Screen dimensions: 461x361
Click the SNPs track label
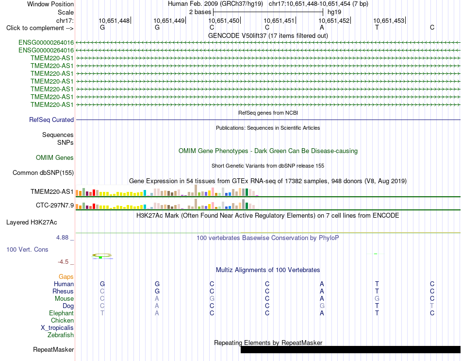tap(66, 142)
